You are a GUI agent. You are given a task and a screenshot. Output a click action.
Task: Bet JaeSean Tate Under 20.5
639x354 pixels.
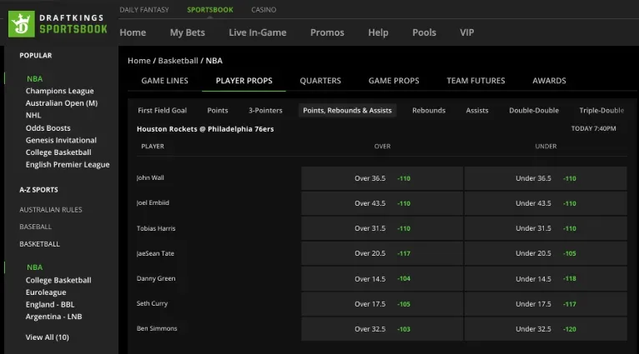pos(546,253)
